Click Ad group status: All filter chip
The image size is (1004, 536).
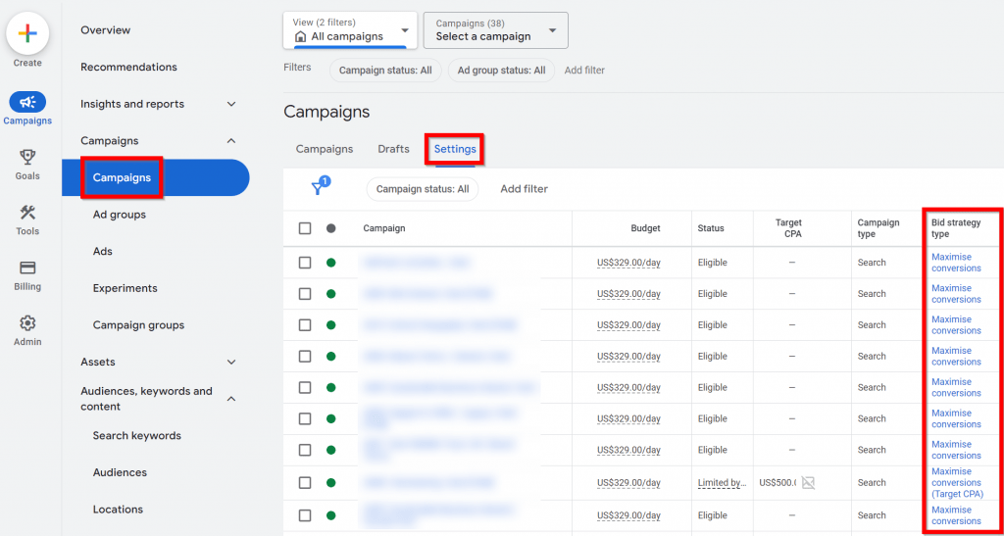tap(501, 71)
